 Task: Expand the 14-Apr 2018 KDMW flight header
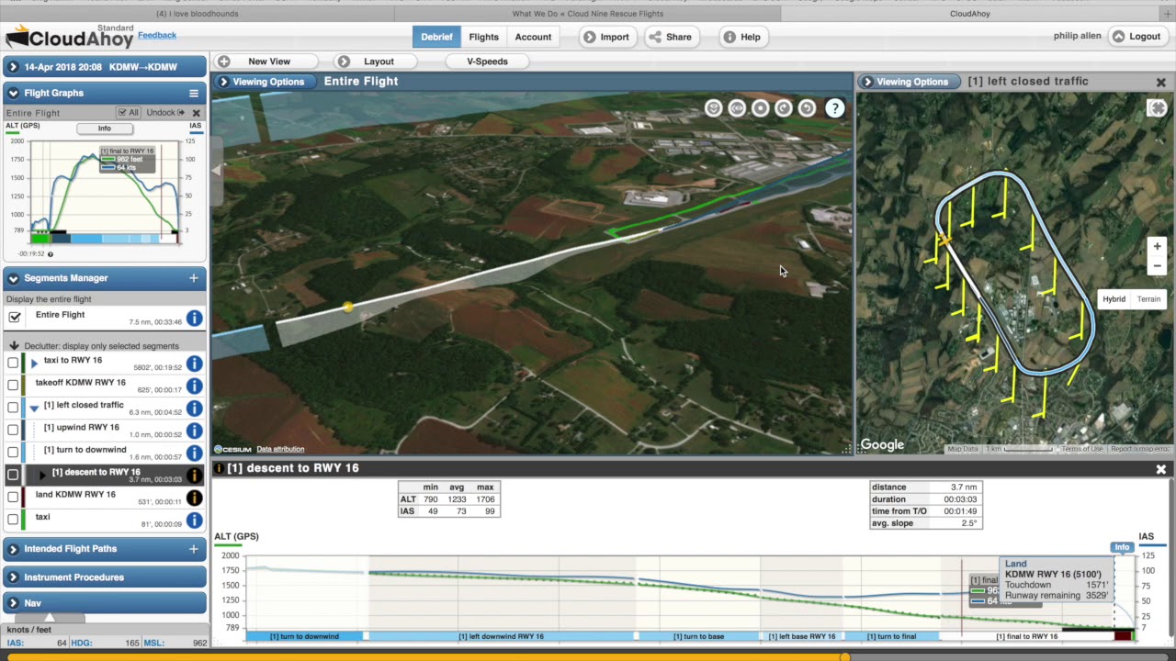(14, 67)
